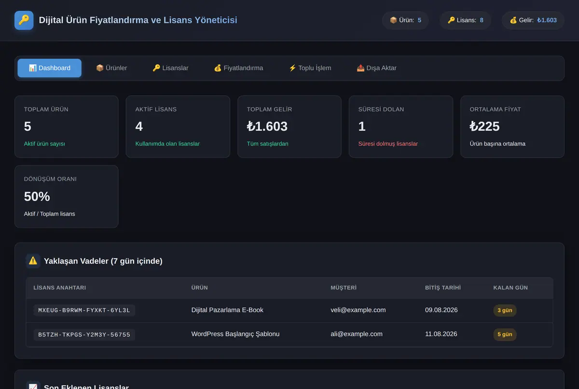Image resolution: width=579 pixels, height=389 pixels.
Task: Click the Ürün count badge in header
Action: point(405,20)
